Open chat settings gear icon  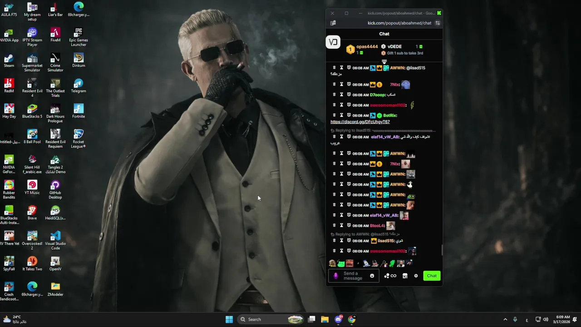[x=416, y=276]
